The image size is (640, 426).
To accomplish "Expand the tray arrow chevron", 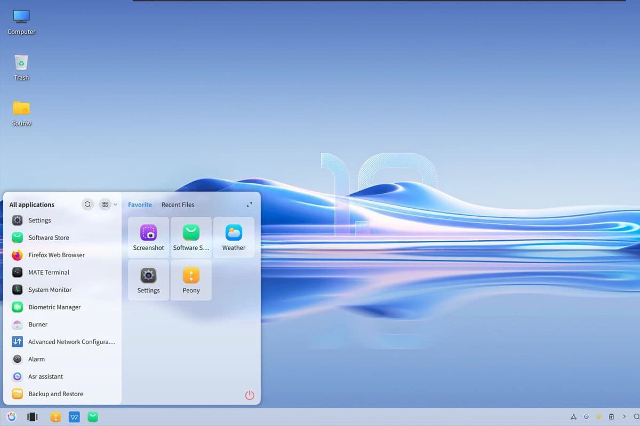I will coord(624,417).
